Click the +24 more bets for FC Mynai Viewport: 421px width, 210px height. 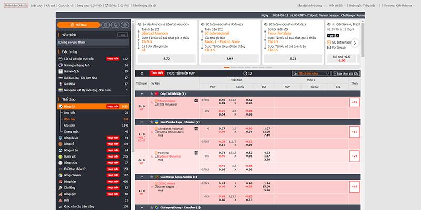(x=354, y=156)
